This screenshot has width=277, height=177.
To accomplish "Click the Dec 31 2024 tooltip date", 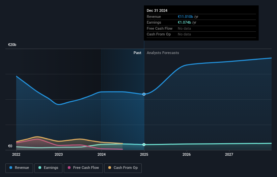I will [x=157, y=10].
